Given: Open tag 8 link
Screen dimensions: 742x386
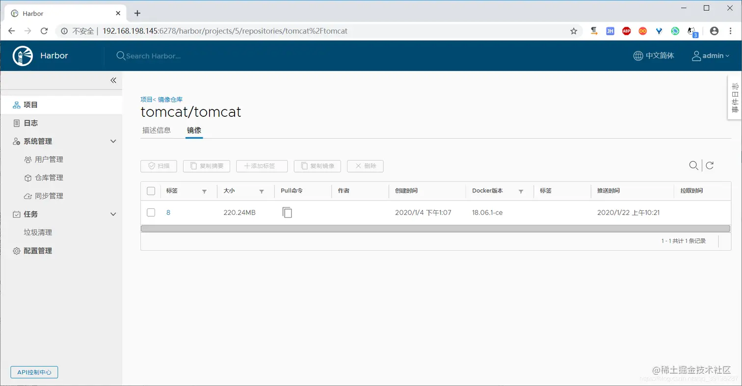Looking at the screenshot, I should tap(168, 213).
